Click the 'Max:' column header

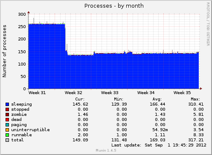195,99
